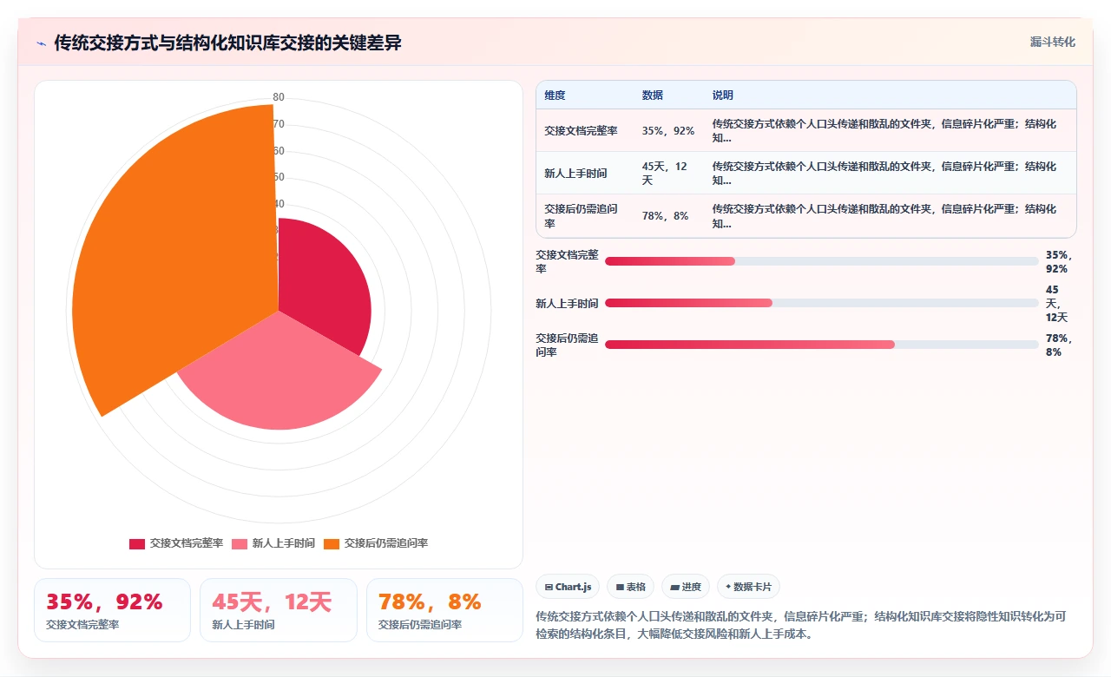Click the icon in 表格 chip

pyautogui.click(x=620, y=588)
